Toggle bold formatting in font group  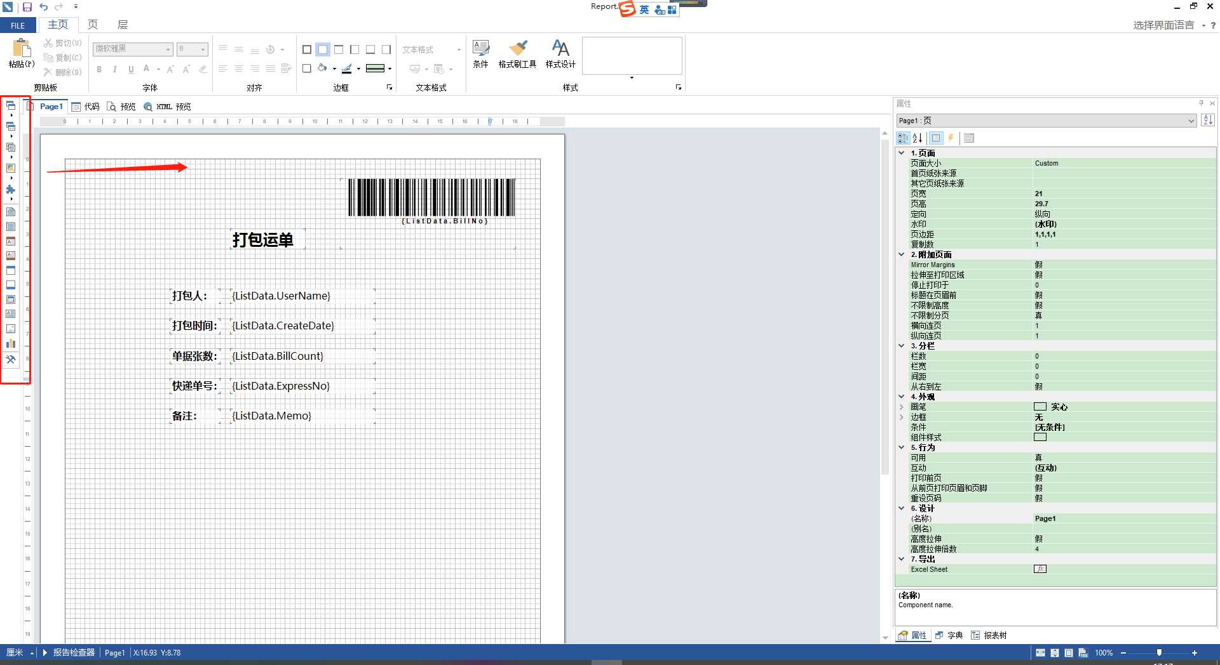(99, 70)
